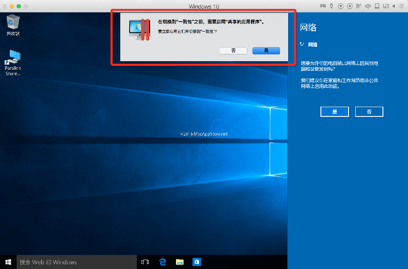
Task: Click the network adapter icon in the Parallels toolbar
Action: point(359,6)
